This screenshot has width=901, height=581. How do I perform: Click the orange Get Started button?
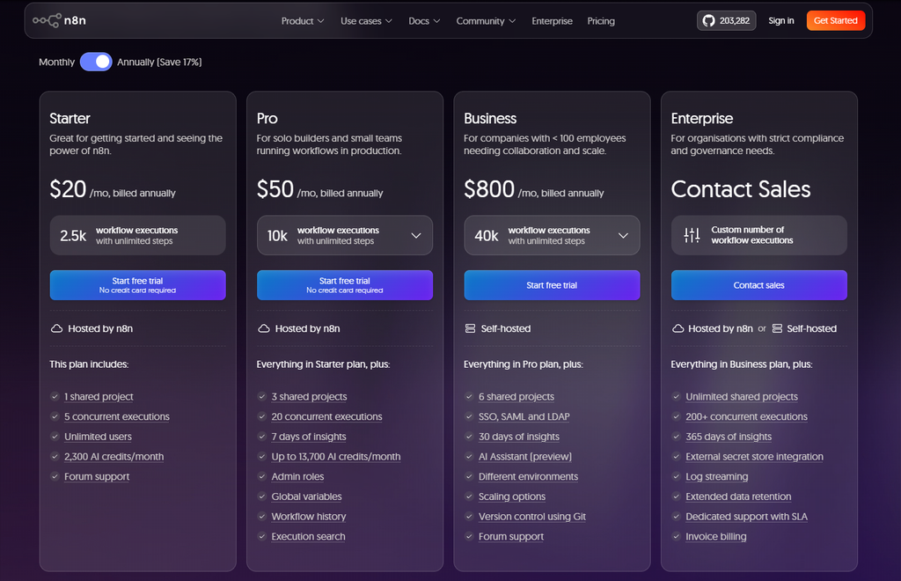click(x=836, y=21)
